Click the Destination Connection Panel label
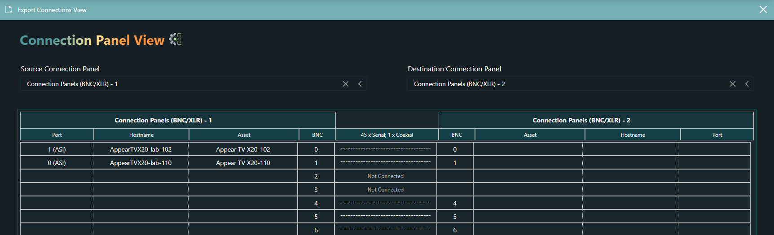Viewport: 774px width, 235px height. click(x=454, y=69)
